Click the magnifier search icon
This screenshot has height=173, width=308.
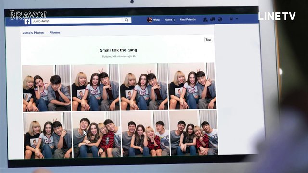126,20
